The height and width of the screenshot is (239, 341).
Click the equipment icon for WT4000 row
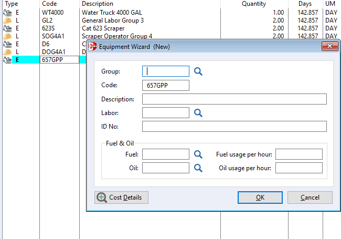tap(8, 13)
